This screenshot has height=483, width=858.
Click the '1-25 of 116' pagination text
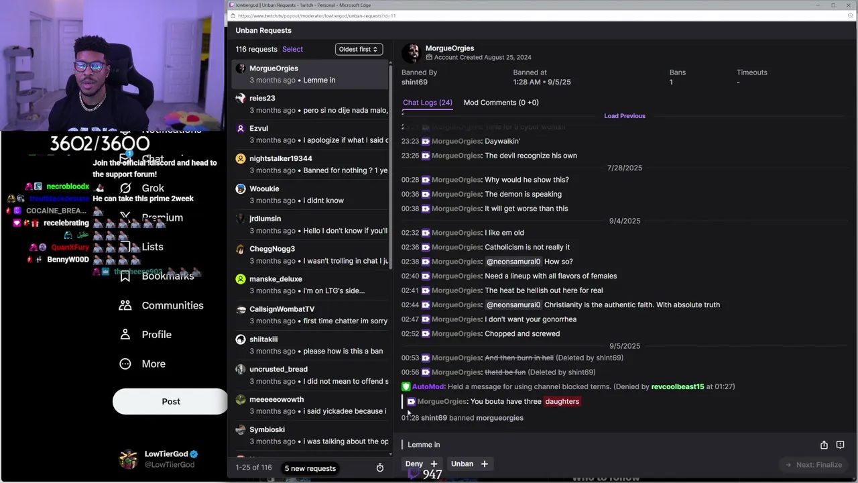[253, 468]
